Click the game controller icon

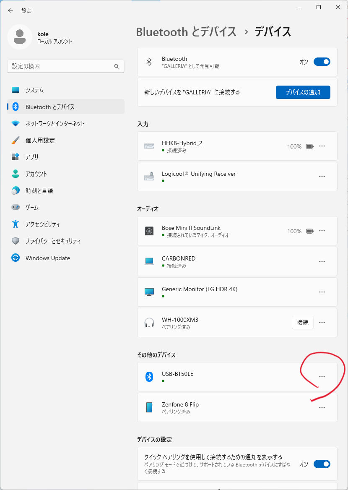point(16,207)
